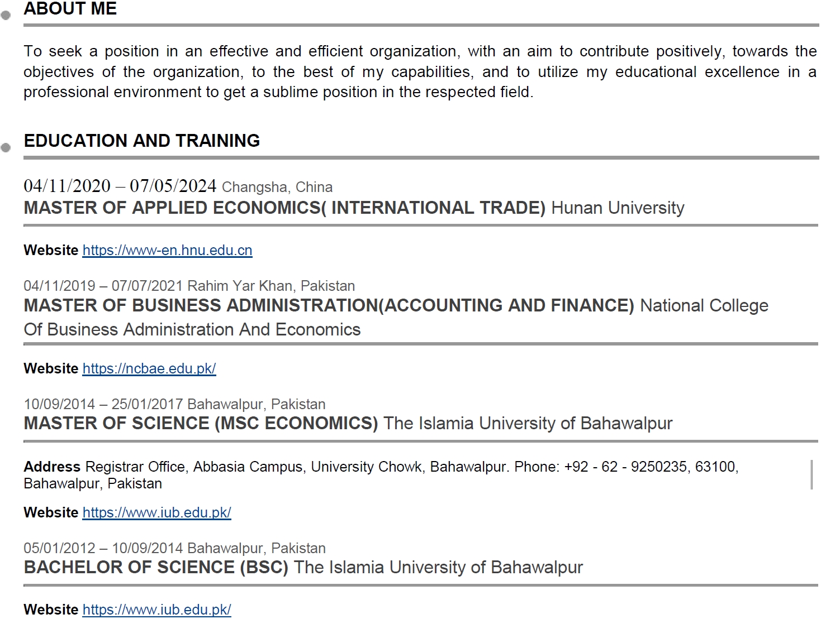Click the bullet beside Education and Training
821x619 pixels.
pos(6,148)
